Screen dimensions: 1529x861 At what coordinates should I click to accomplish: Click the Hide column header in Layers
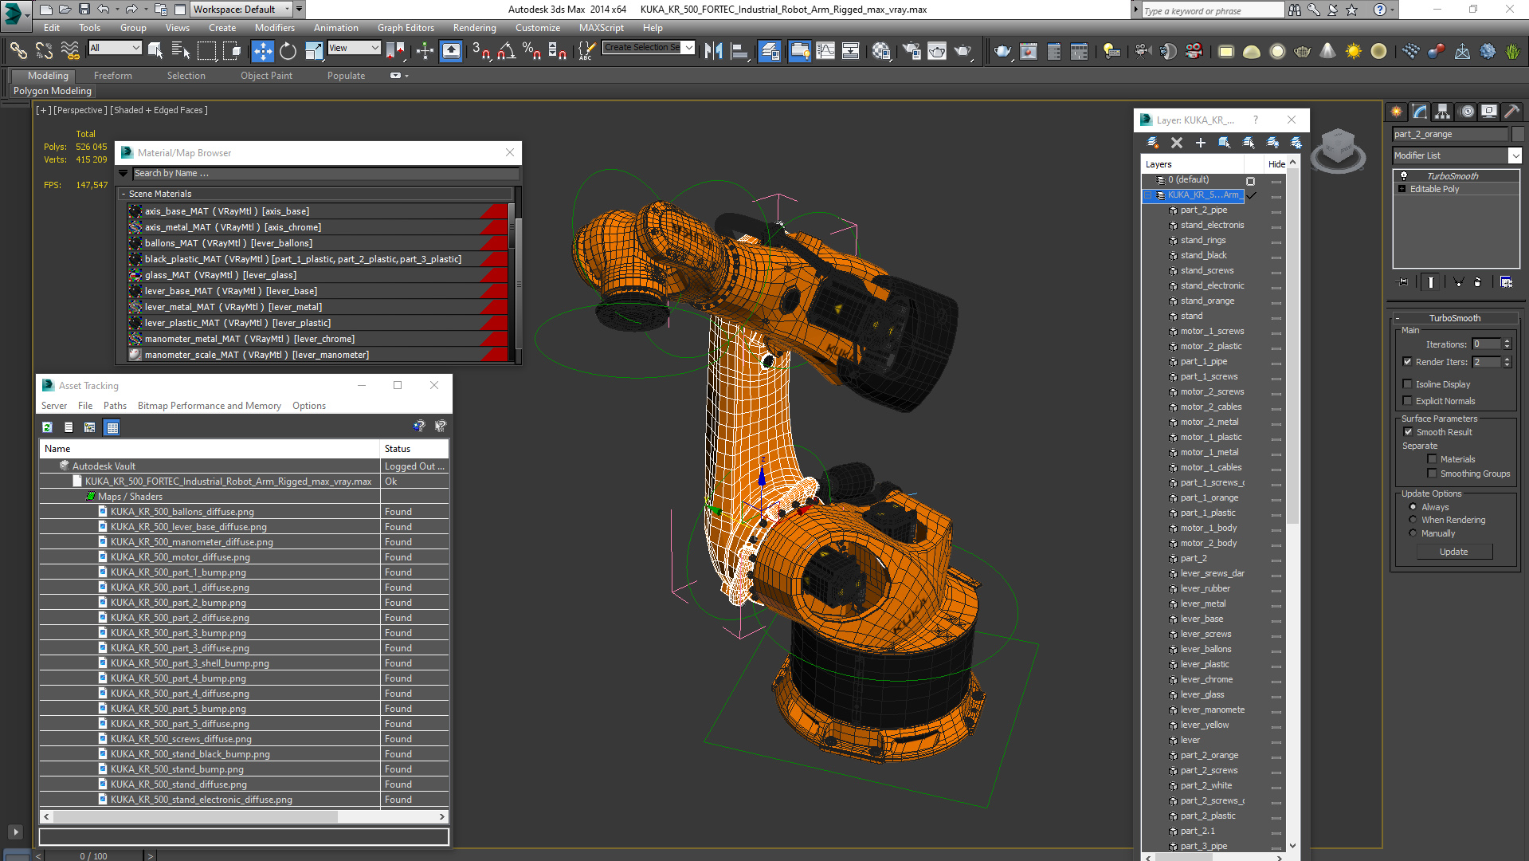point(1276,164)
